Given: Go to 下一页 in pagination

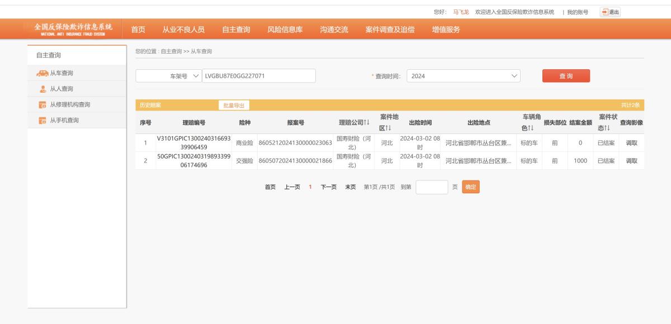Looking at the screenshot, I should pyautogui.click(x=328, y=187).
